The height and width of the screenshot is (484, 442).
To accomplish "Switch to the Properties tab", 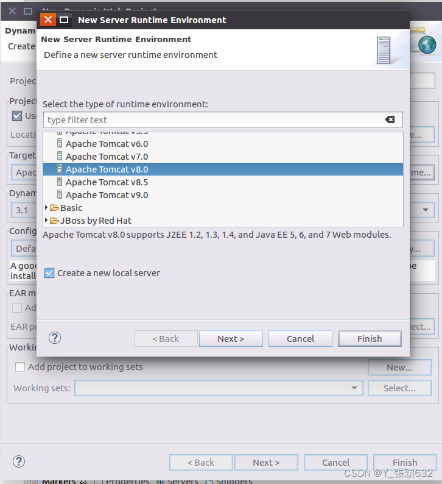I will [x=122, y=481].
